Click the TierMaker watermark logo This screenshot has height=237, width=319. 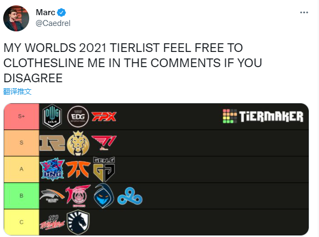point(263,116)
